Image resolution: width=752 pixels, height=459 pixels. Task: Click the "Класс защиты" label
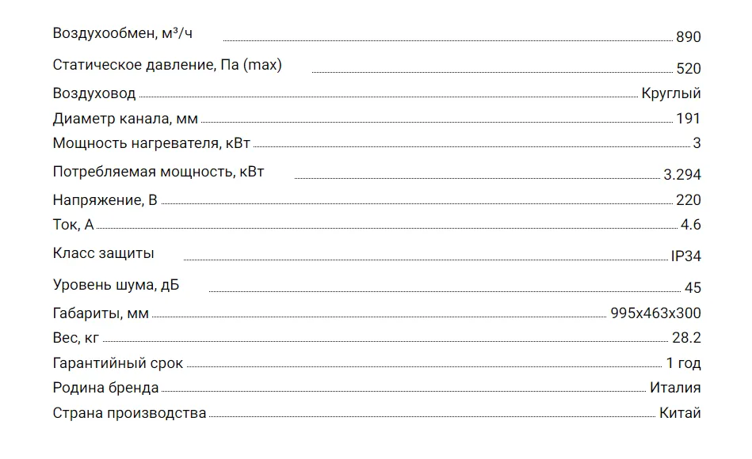coord(103,253)
